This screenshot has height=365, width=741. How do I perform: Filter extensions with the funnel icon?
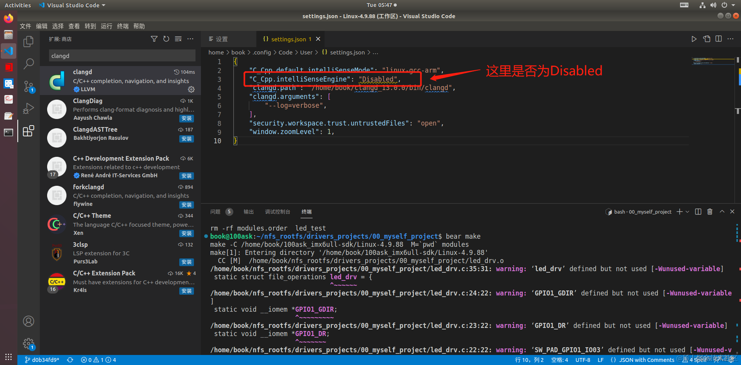click(x=154, y=39)
